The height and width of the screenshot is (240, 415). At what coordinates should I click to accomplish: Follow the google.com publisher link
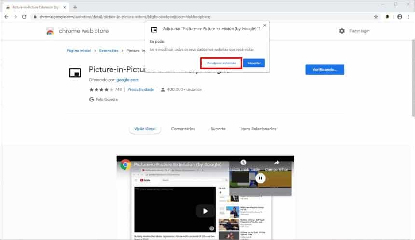tap(127, 80)
